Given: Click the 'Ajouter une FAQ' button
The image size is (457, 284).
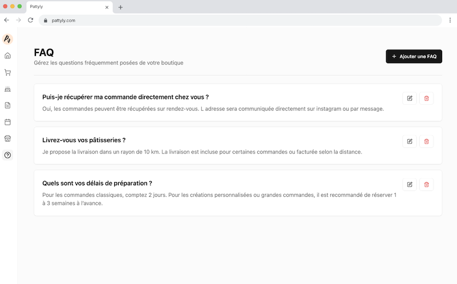Looking at the screenshot, I should point(414,56).
